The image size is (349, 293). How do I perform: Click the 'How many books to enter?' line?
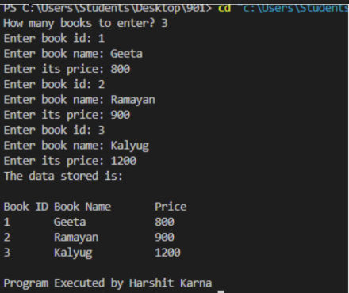tap(86, 24)
